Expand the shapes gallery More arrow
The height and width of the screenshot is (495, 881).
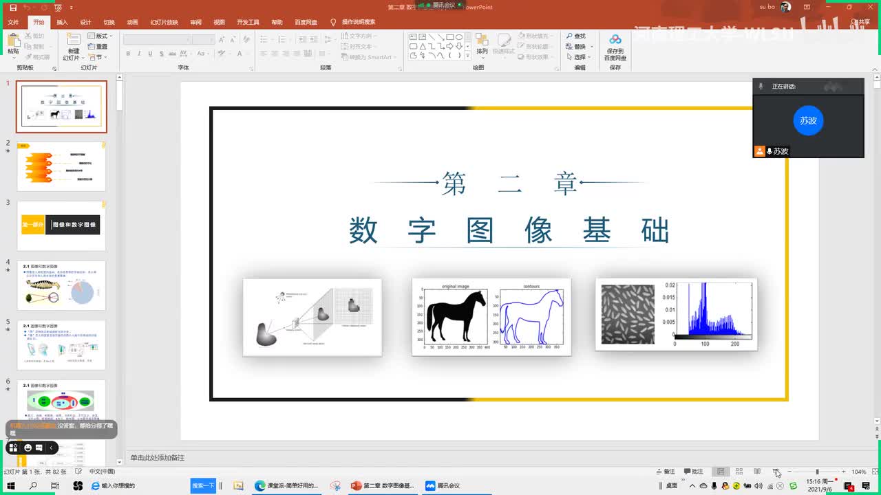point(468,56)
